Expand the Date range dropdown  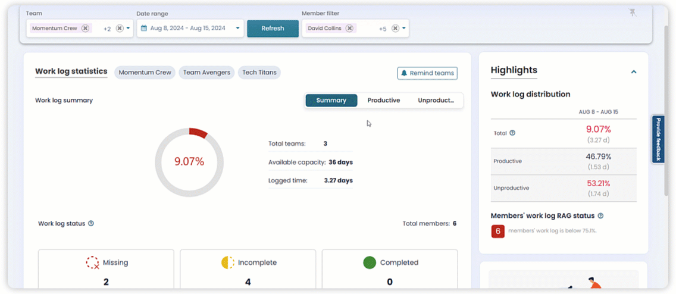point(238,28)
